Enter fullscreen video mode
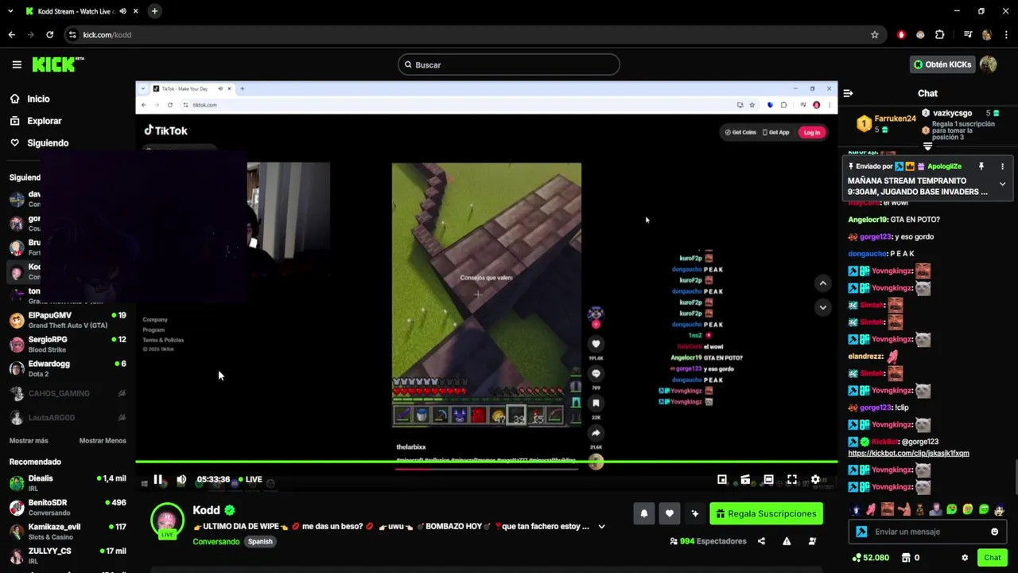This screenshot has height=573, width=1018. [792, 479]
